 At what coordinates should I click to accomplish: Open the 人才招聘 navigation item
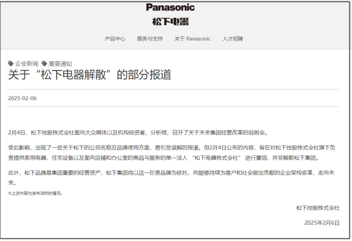pyautogui.click(x=233, y=39)
